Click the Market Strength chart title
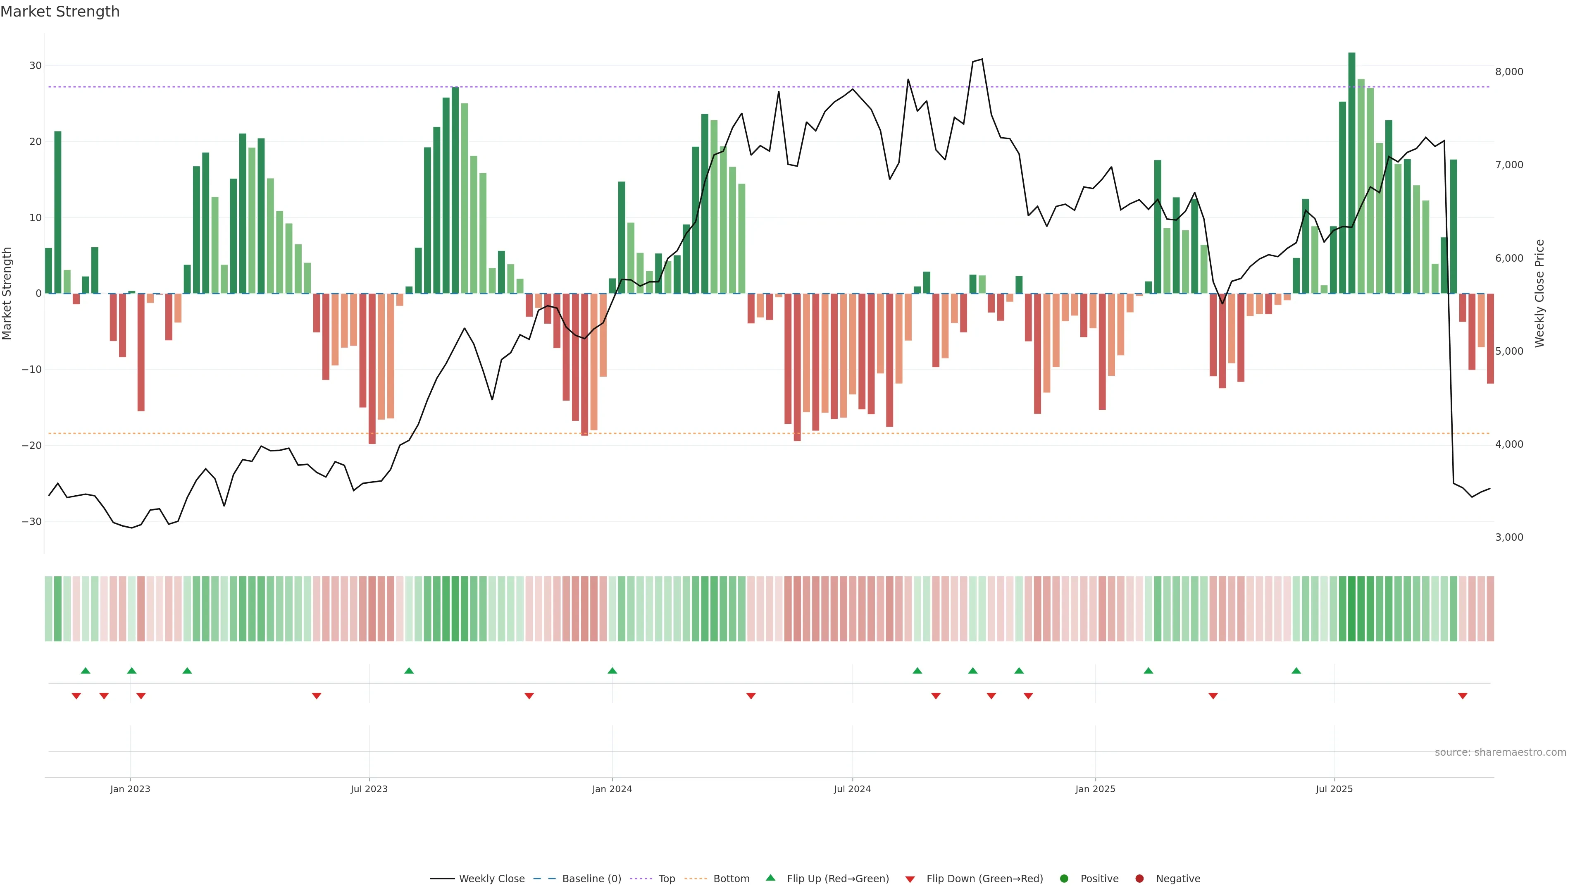Image resolution: width=1587 pixels, height=893 pixels. click(x=60, y=12)
